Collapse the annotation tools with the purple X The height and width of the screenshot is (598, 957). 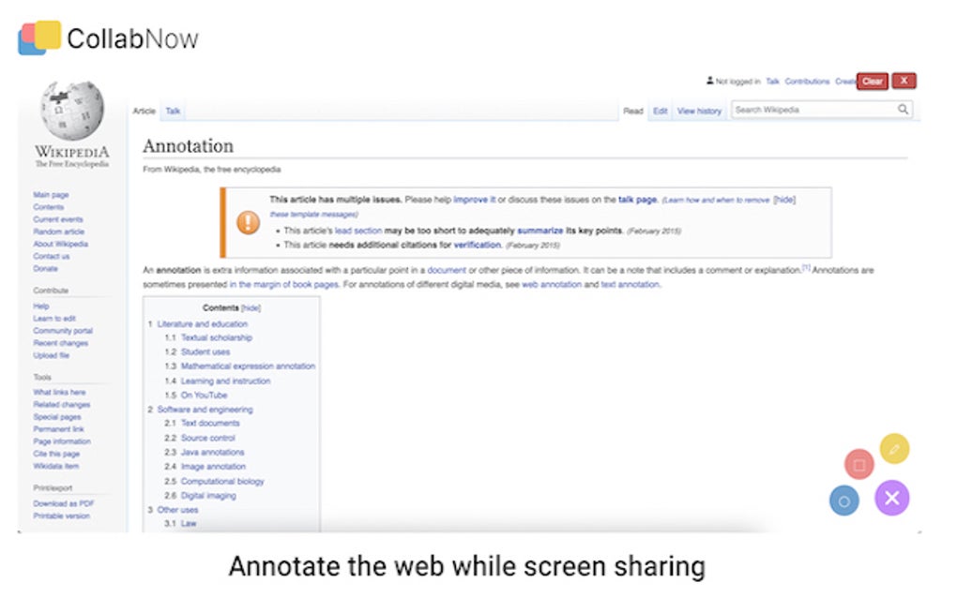coord(892,499)
